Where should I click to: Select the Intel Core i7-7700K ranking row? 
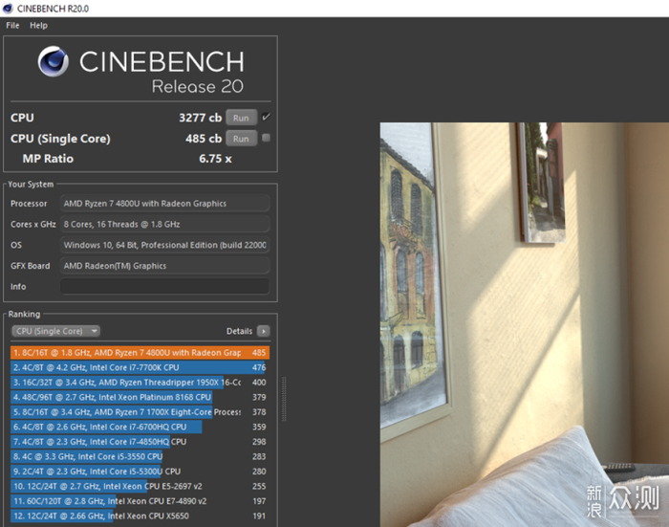140,367
